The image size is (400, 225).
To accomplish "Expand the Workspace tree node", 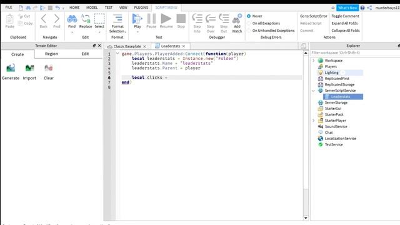I will tap(314, 61).
